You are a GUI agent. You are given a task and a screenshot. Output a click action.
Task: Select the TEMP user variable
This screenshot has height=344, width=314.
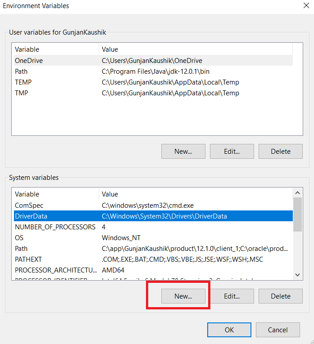click(x=23, y=82)
